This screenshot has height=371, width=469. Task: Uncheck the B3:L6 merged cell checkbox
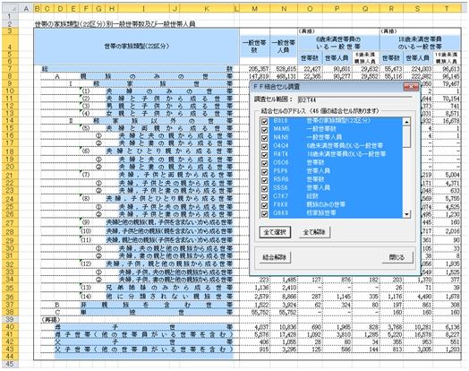coord(264,121)
